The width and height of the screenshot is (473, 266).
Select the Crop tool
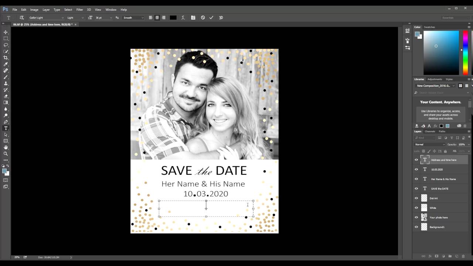pyautogui.click(x=6, y=58)
